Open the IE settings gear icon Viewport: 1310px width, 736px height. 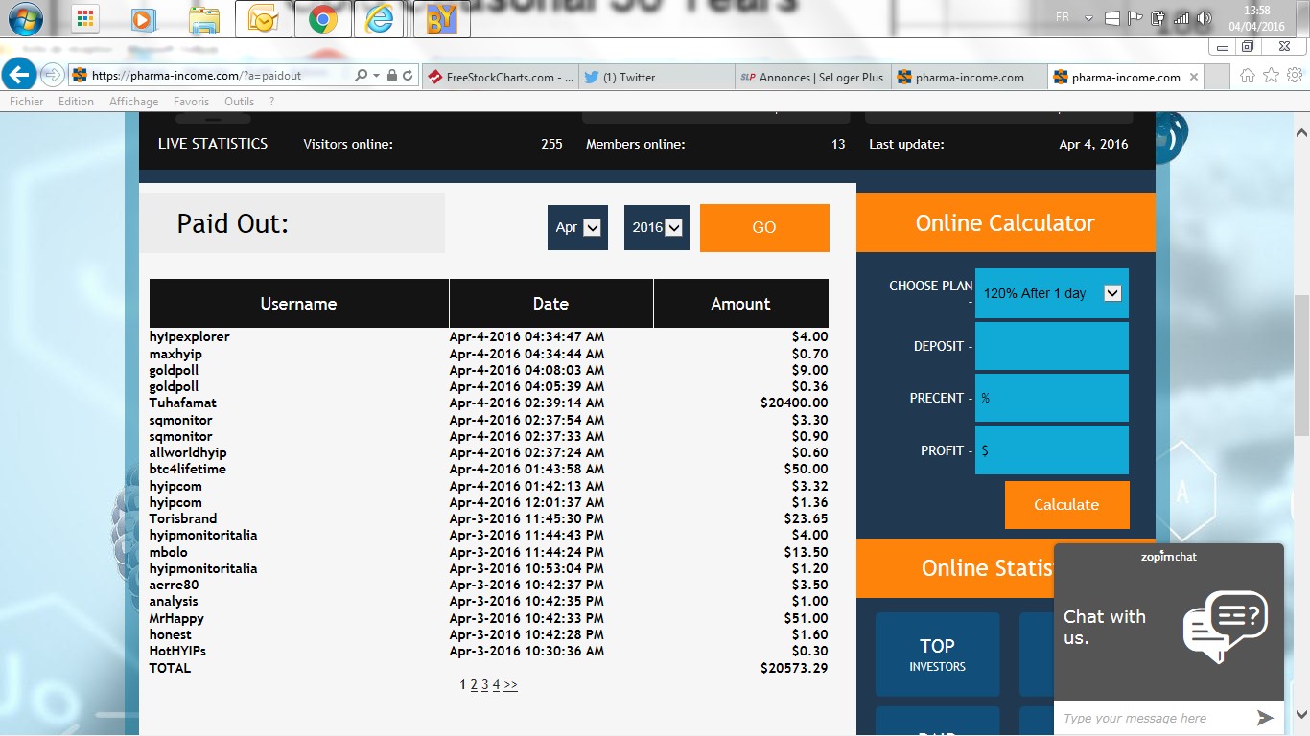(x=1294, y=76)
